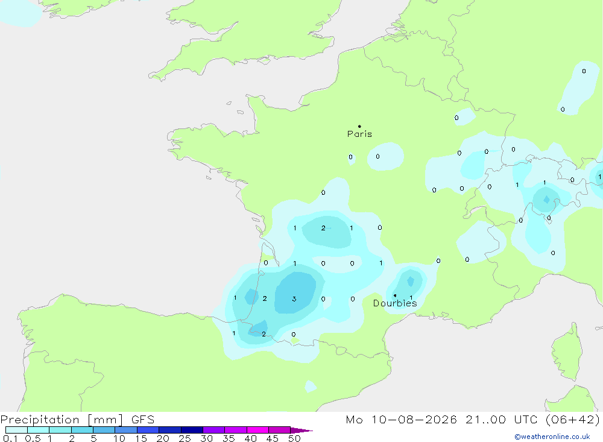Click the legend label 15
Screen dimensions: 603x442
[141, 438]
